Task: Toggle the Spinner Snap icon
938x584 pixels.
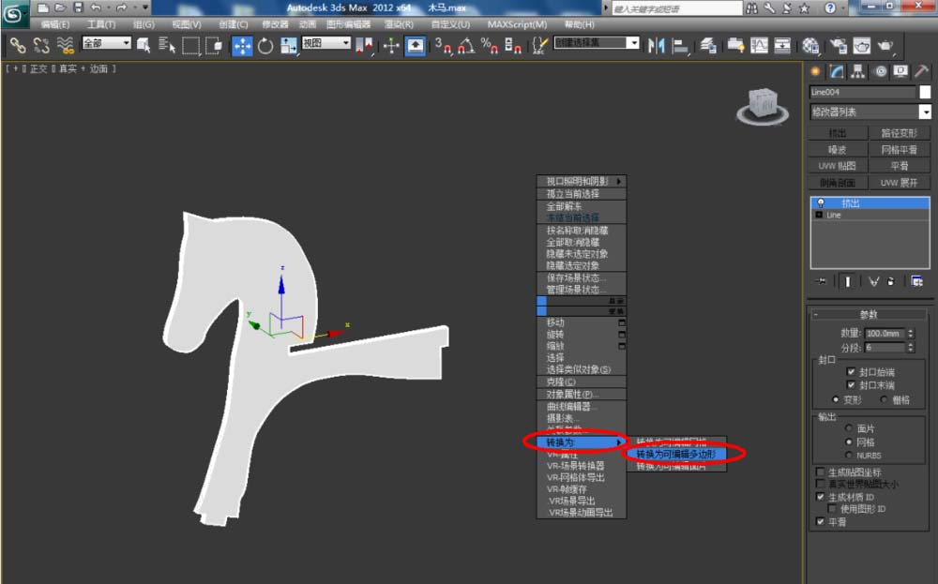Action: (513, 46)
